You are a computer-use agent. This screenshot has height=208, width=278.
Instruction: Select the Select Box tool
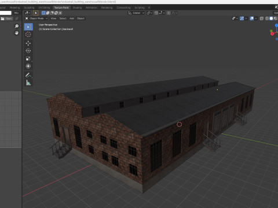click(28, 27)
